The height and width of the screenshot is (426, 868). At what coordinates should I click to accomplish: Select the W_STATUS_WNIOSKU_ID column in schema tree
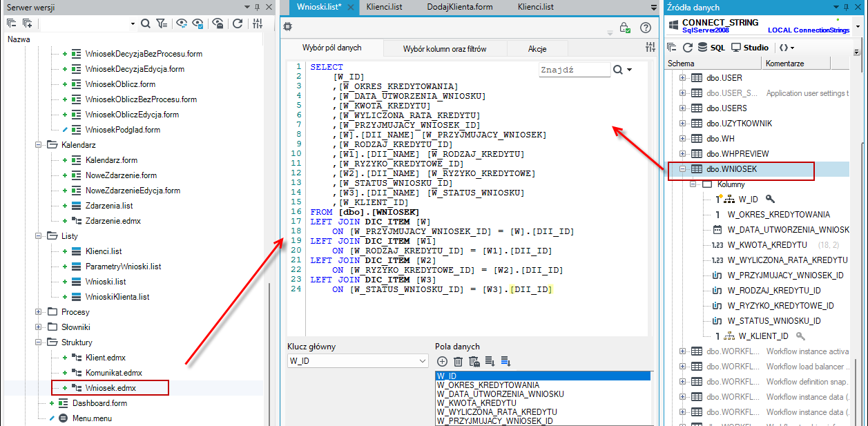point(774,321)
